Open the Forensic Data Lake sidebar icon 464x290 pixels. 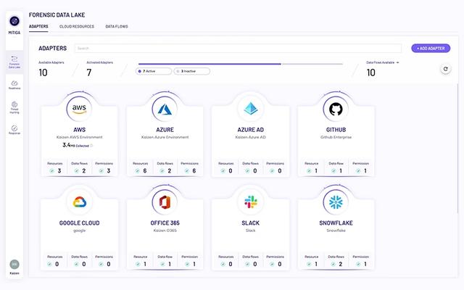[x=14, y=60]
